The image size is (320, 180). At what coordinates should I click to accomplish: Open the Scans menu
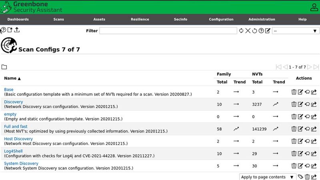pyautogui.click(x=58, y=19)
